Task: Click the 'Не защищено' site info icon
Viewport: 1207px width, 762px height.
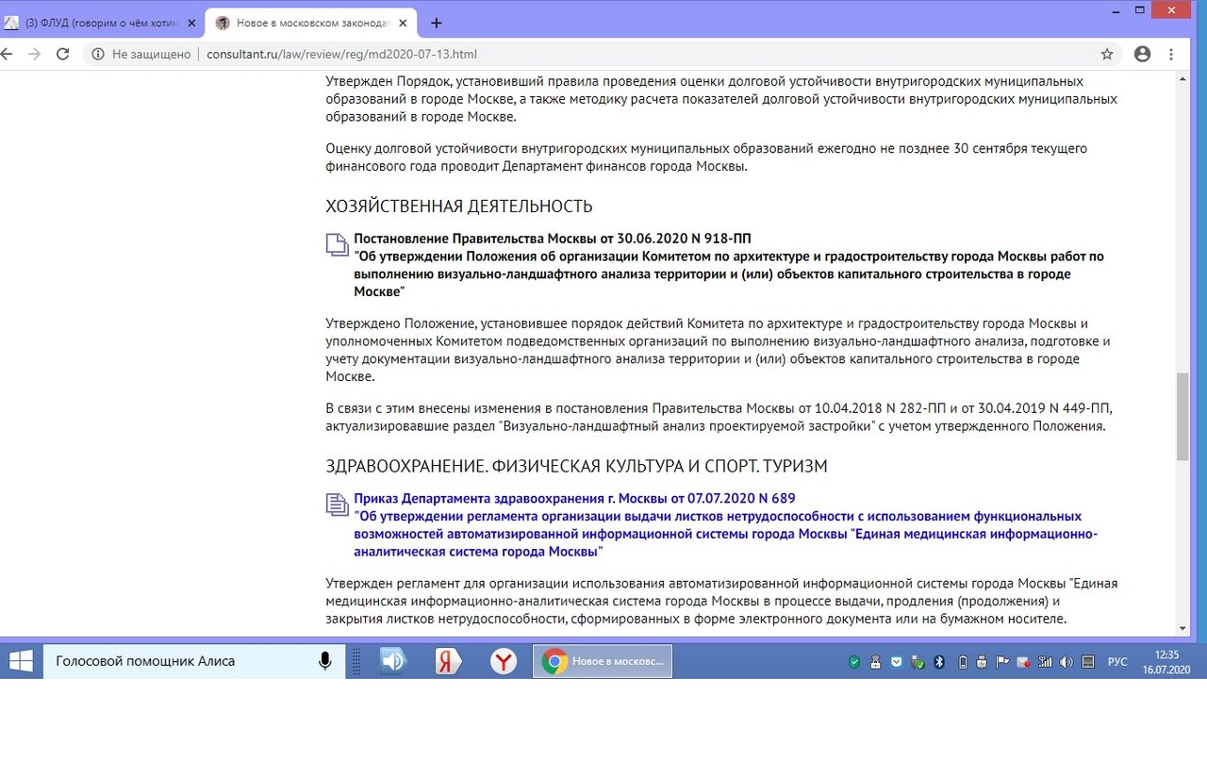Action: (97, 55)
